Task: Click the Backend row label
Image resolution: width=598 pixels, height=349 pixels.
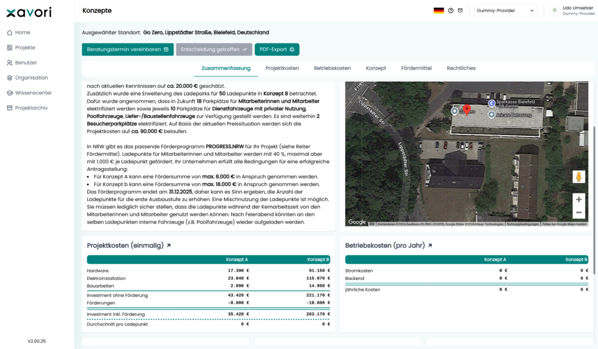Action: point(355,278)
